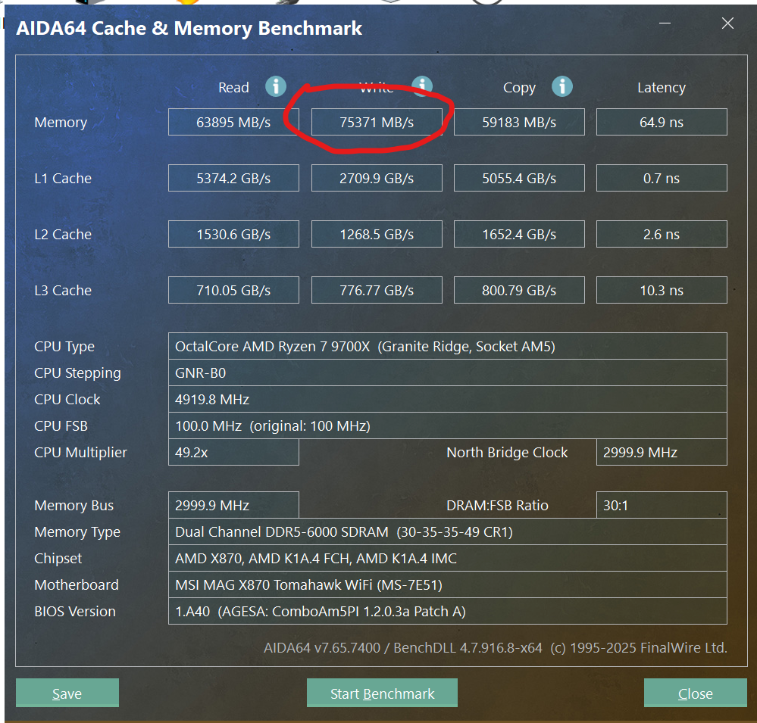757x723 pixels.
Task: Select L1 Cache Read 5374.2 GB/s
Action: tap(233, 178)
